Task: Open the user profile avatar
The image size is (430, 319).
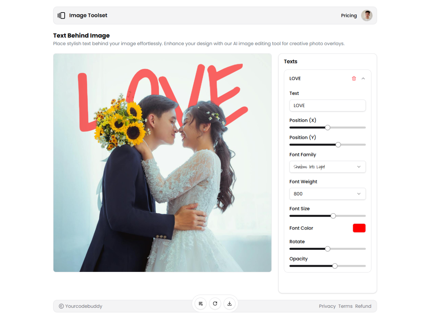Action: (367, 16)
